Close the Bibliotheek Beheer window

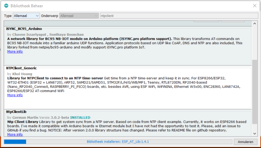(254, 6)
